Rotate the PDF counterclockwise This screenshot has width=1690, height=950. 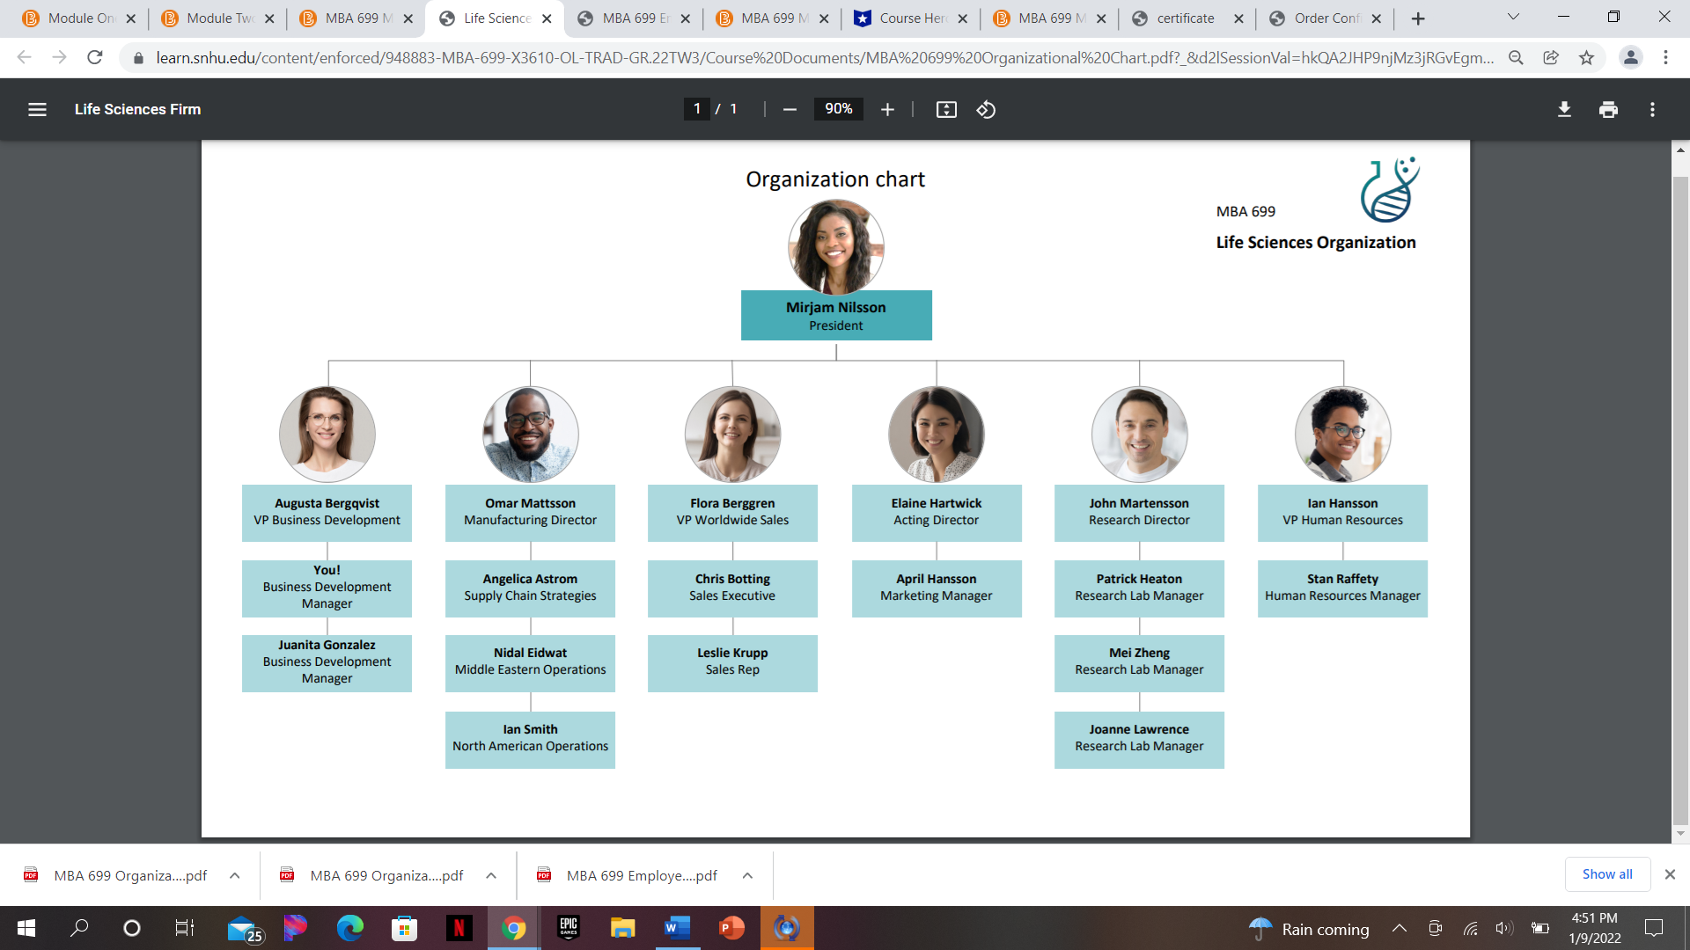986,109
